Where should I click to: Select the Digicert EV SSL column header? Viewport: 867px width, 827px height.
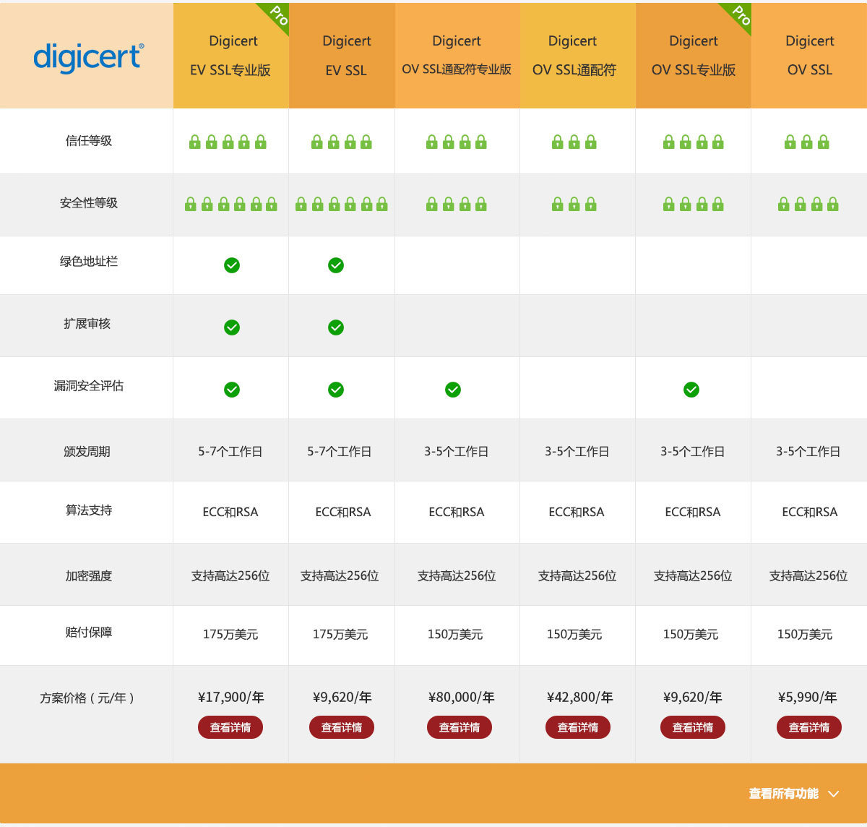click(342, 56)
